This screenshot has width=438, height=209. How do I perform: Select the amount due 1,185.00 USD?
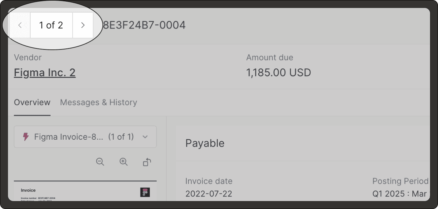point(278,72)
